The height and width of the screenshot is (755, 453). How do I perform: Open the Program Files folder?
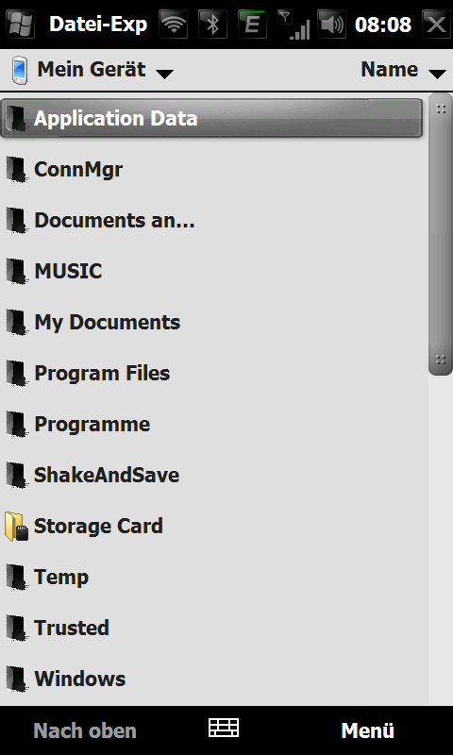coord(213,373)
